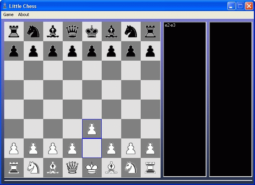Screen dimensions: 255x185
Task: Select the white king on e1
Action: click(x=92, y=168)
